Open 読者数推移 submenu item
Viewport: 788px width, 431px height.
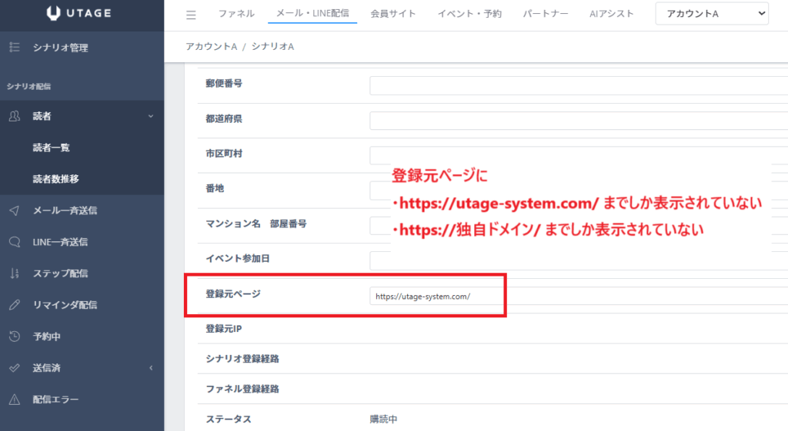[55, 178]
